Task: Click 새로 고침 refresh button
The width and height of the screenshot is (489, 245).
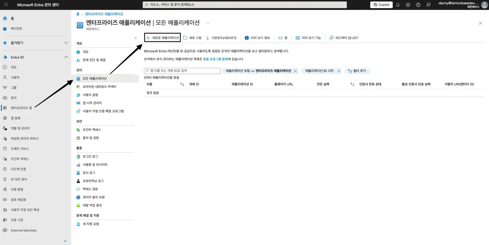Action: pos(192,38)
